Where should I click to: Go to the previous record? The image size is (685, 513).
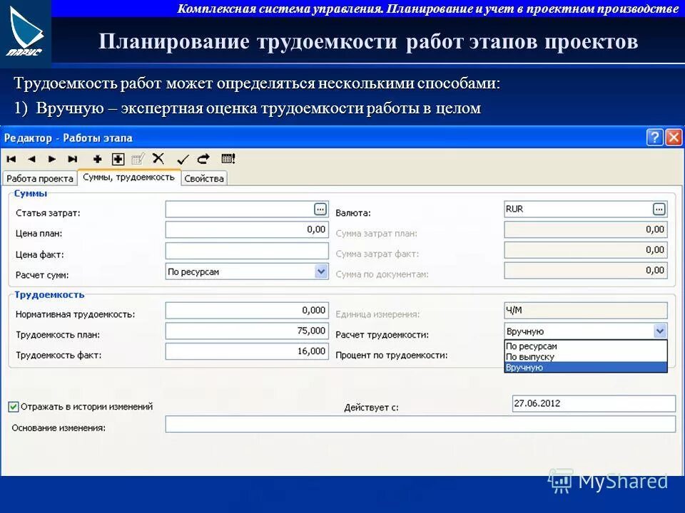tap(33, 157)
